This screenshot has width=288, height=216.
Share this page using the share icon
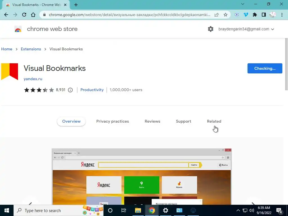click(217, 15)
